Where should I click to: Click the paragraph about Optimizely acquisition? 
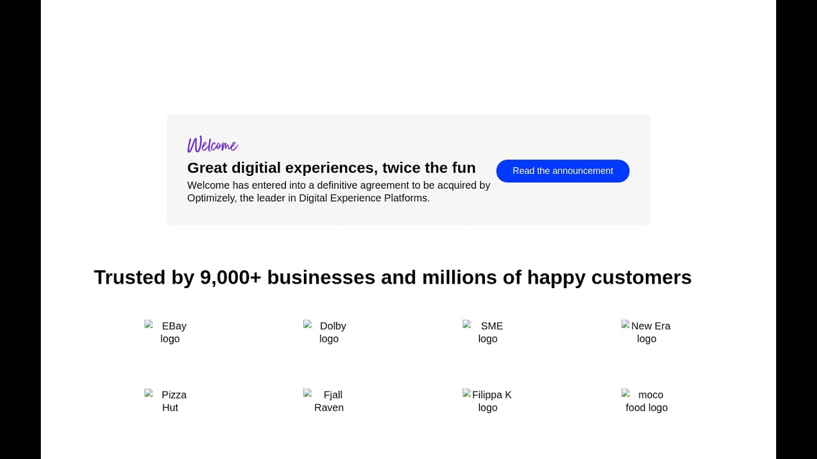[339, 192]
